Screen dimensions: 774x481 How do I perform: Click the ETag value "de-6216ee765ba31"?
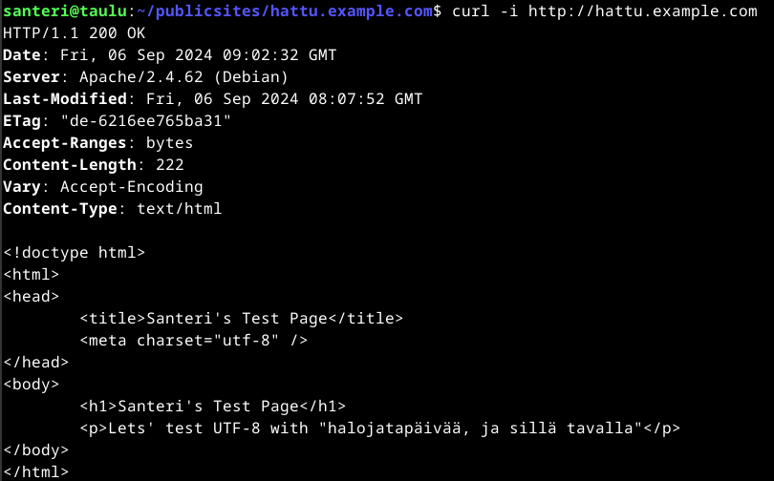(146, 121)
